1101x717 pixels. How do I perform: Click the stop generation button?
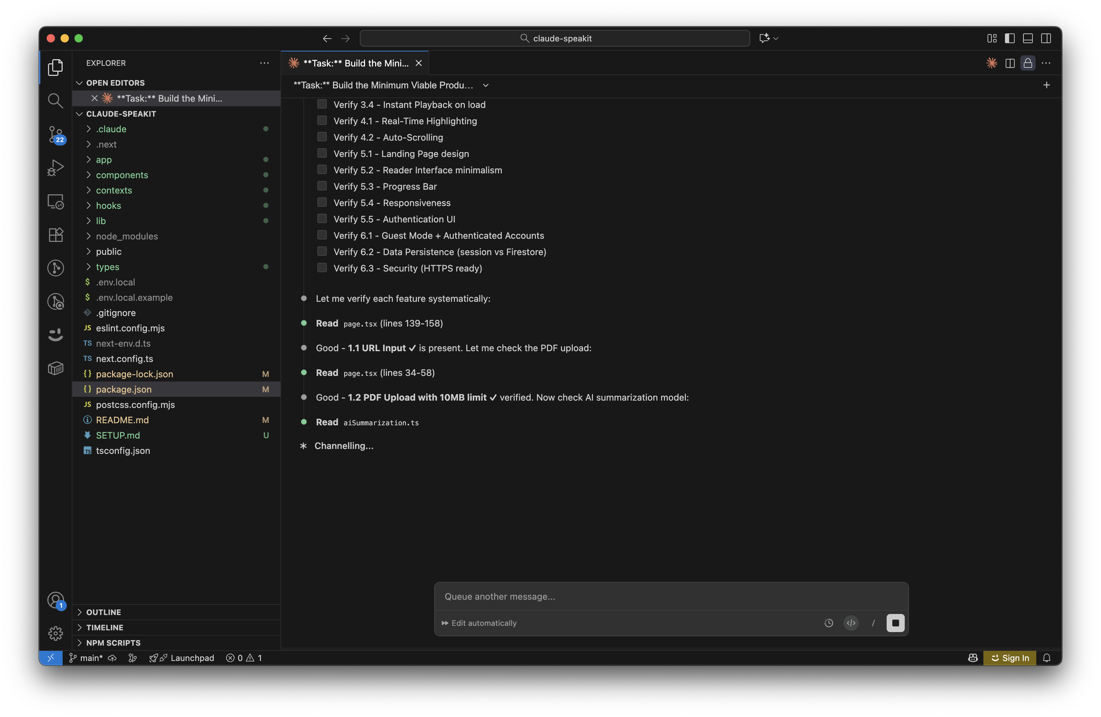[x=895, y=623]
